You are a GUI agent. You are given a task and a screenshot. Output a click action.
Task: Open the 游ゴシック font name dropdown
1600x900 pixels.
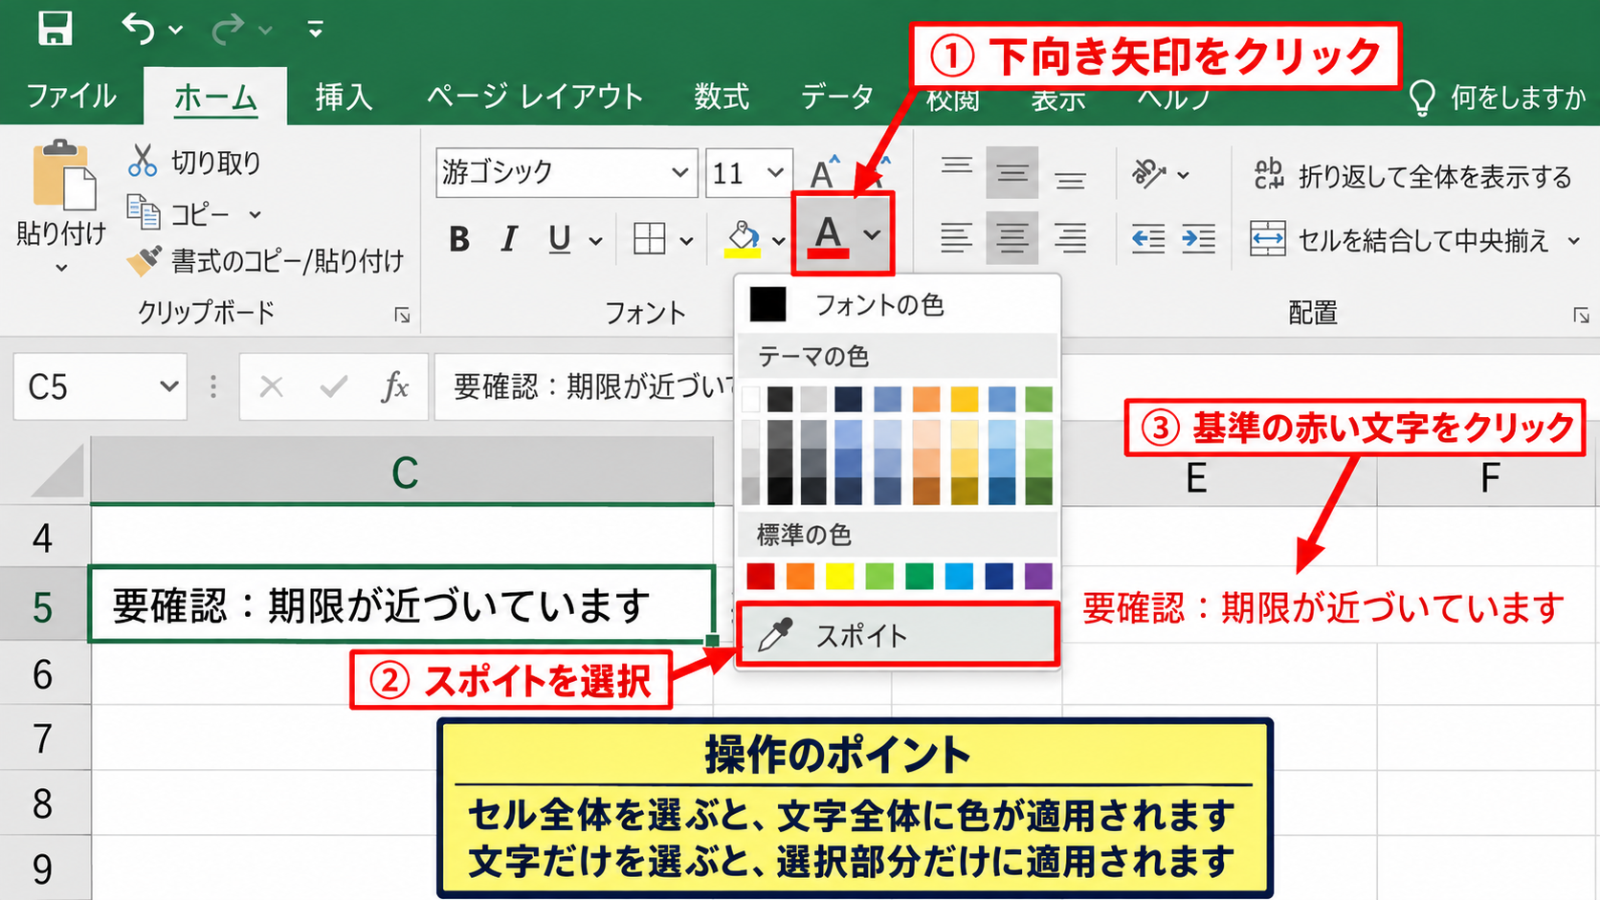coord(679,172)
